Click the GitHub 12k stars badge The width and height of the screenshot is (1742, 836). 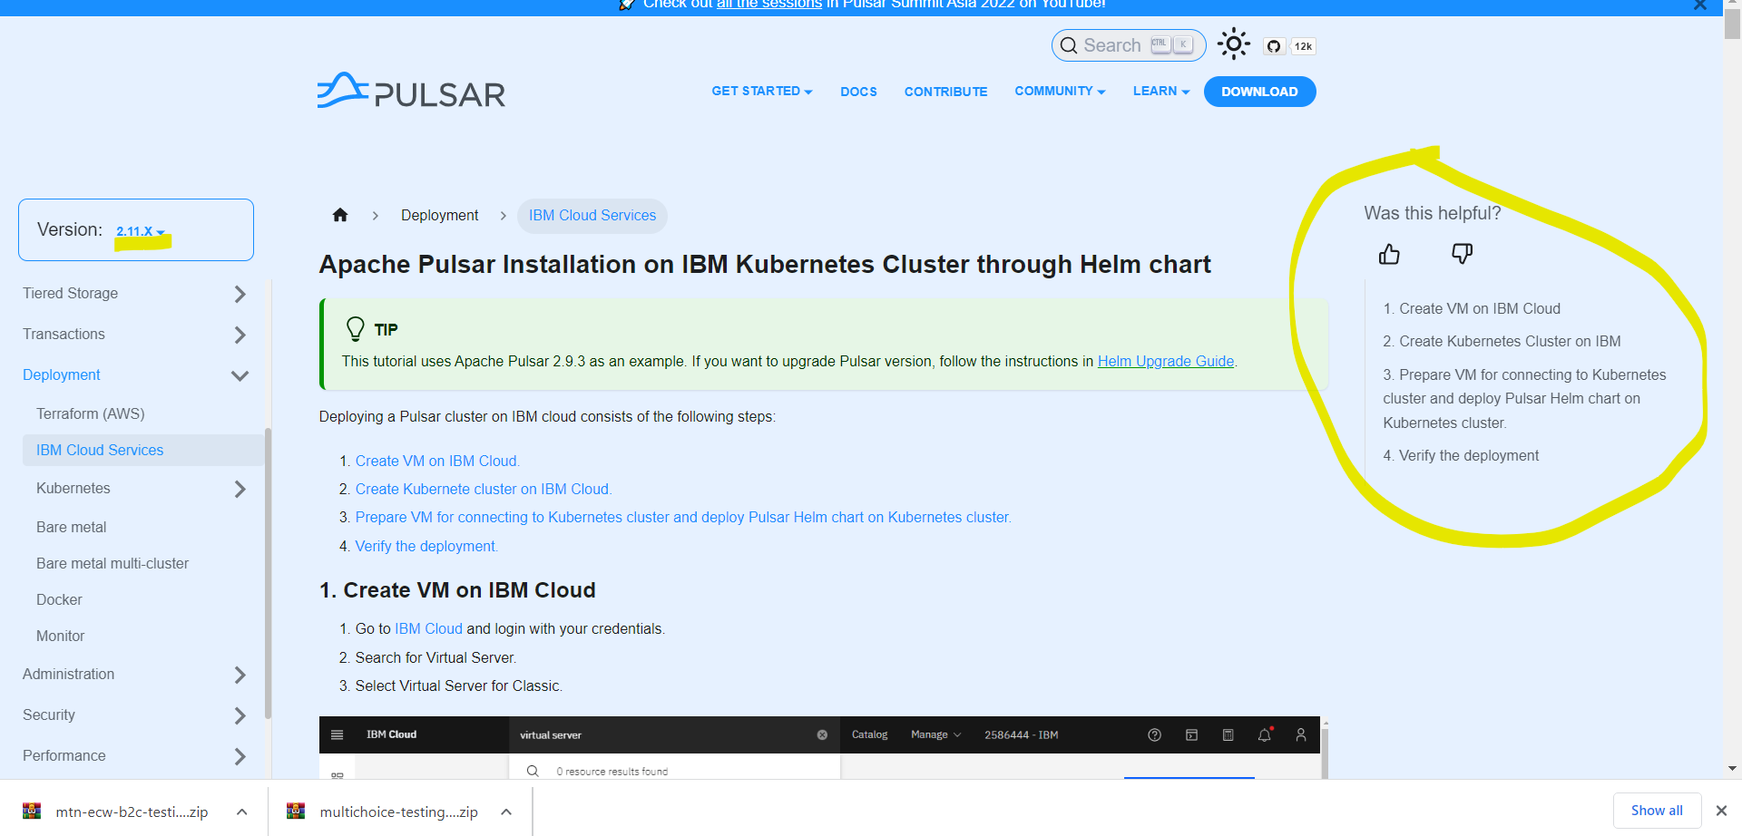tap(1303, 46)
